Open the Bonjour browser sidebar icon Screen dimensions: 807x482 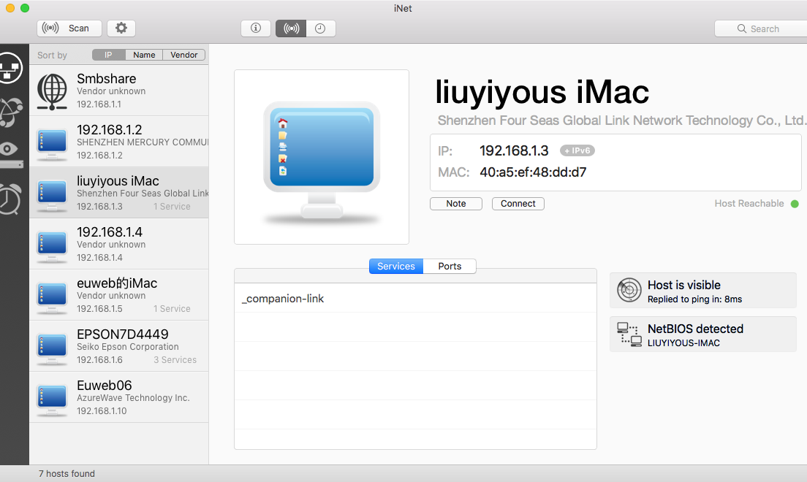point(11,112)
